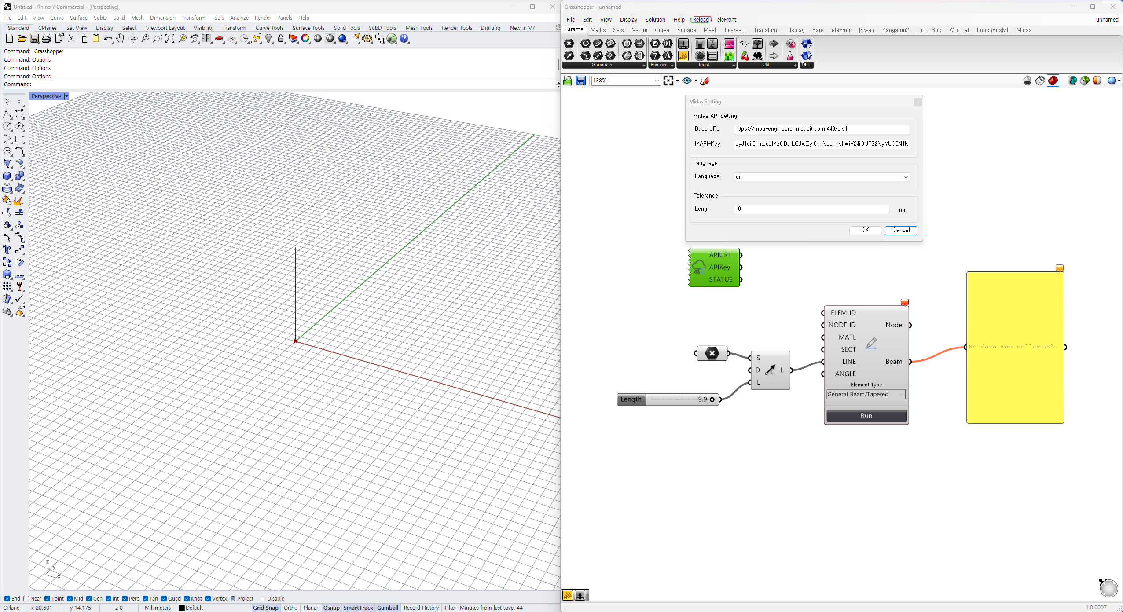
Task: Click the Undo arrow icon
Action: [x=108, y=39]
